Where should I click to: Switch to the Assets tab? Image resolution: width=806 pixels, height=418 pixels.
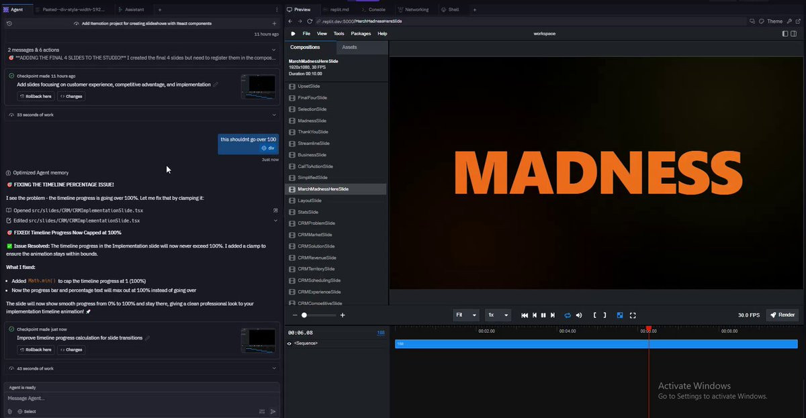coord(349,48)
